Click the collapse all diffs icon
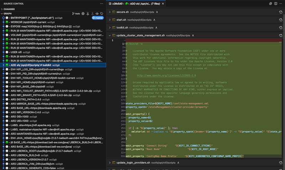Screen dimensions: 285x170 (x=270, y=4)
